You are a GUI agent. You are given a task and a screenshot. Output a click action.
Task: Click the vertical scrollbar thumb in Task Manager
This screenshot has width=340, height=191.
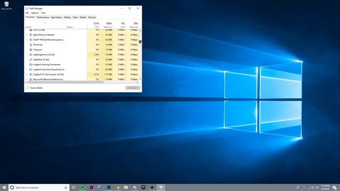140,42
